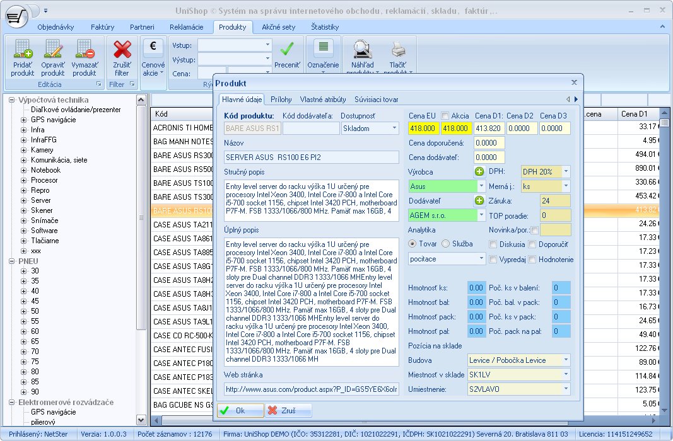Click the yellow Cena EU price field
The image size is (673, 441).
(423, 128)
